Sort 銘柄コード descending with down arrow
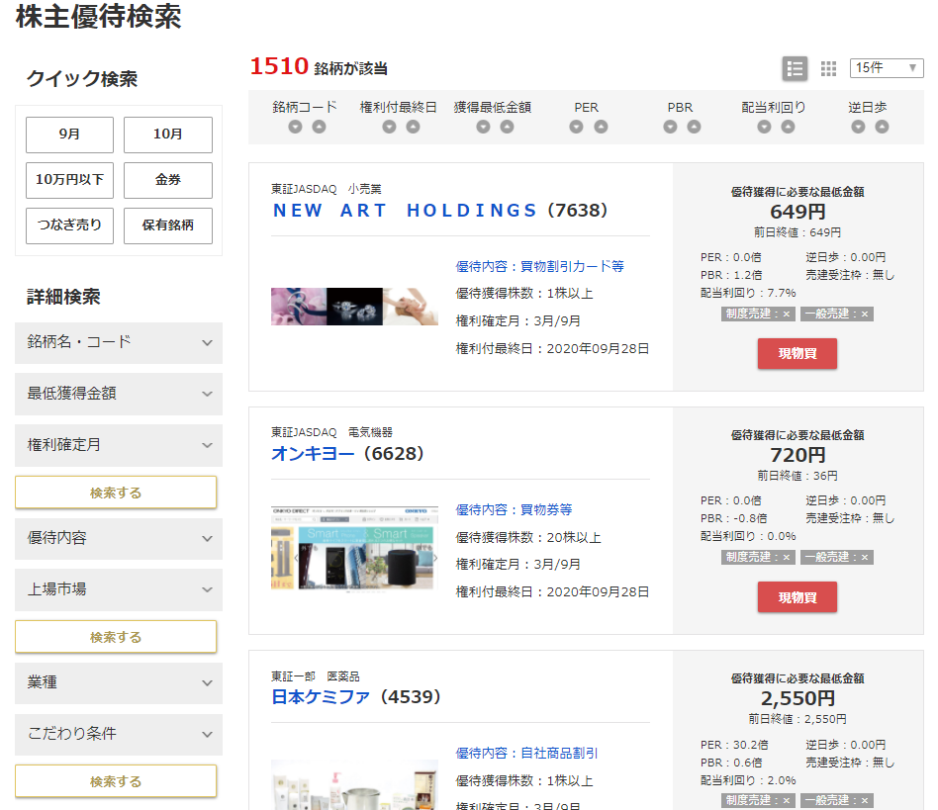This screenshot has height=810, width=938. click(296, 127)
